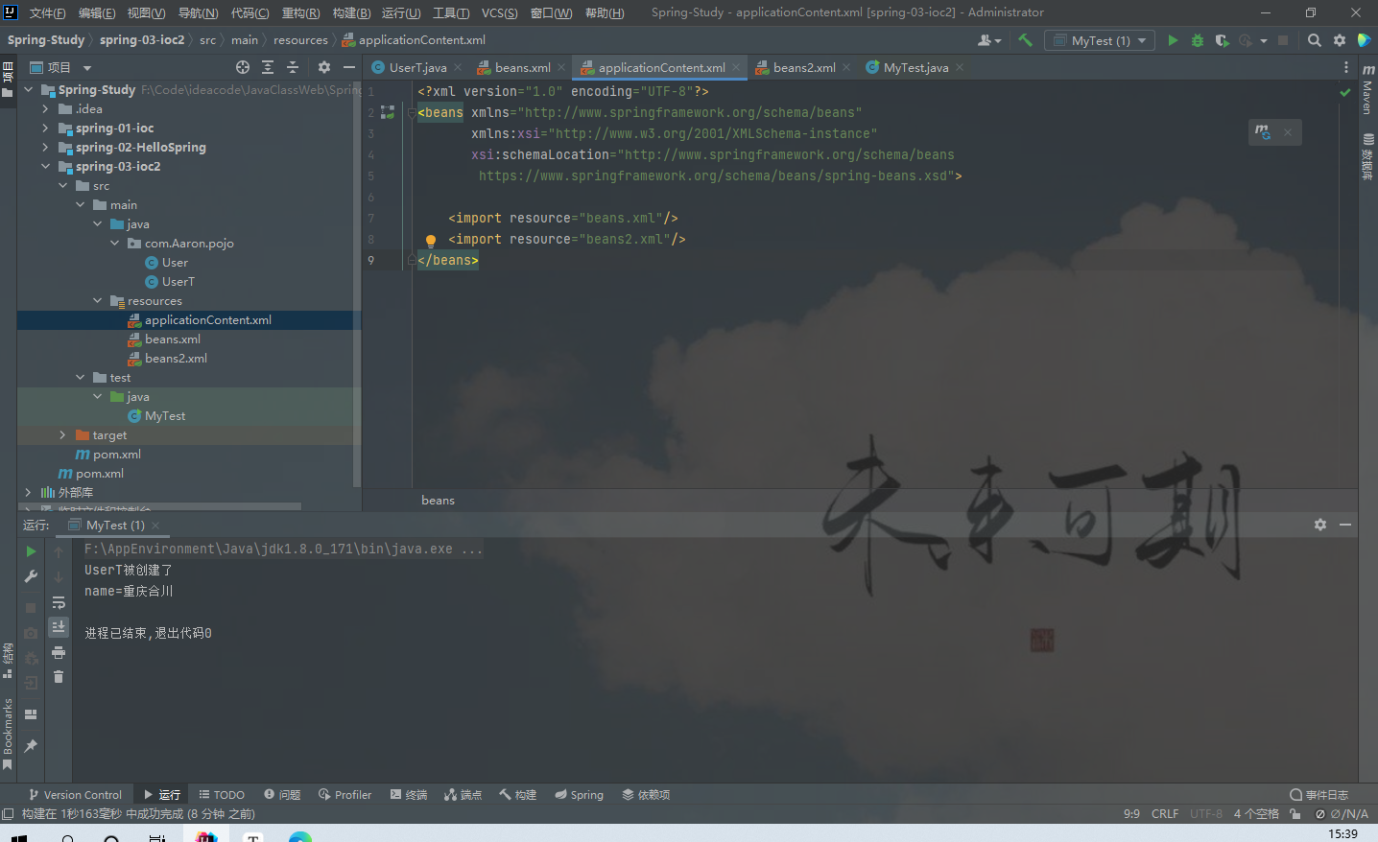This screenshot has width=1378, height=842.
Task: Click the 4 个空格 indent setting
Action: coord(1256,814)
